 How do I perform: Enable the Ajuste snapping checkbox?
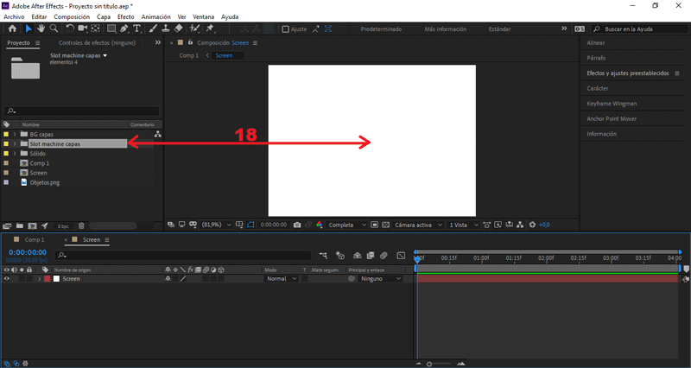(286, 29)
